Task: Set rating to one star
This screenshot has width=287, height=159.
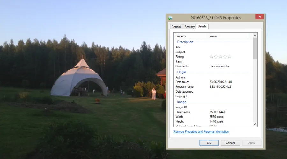Action: [211, 57]
